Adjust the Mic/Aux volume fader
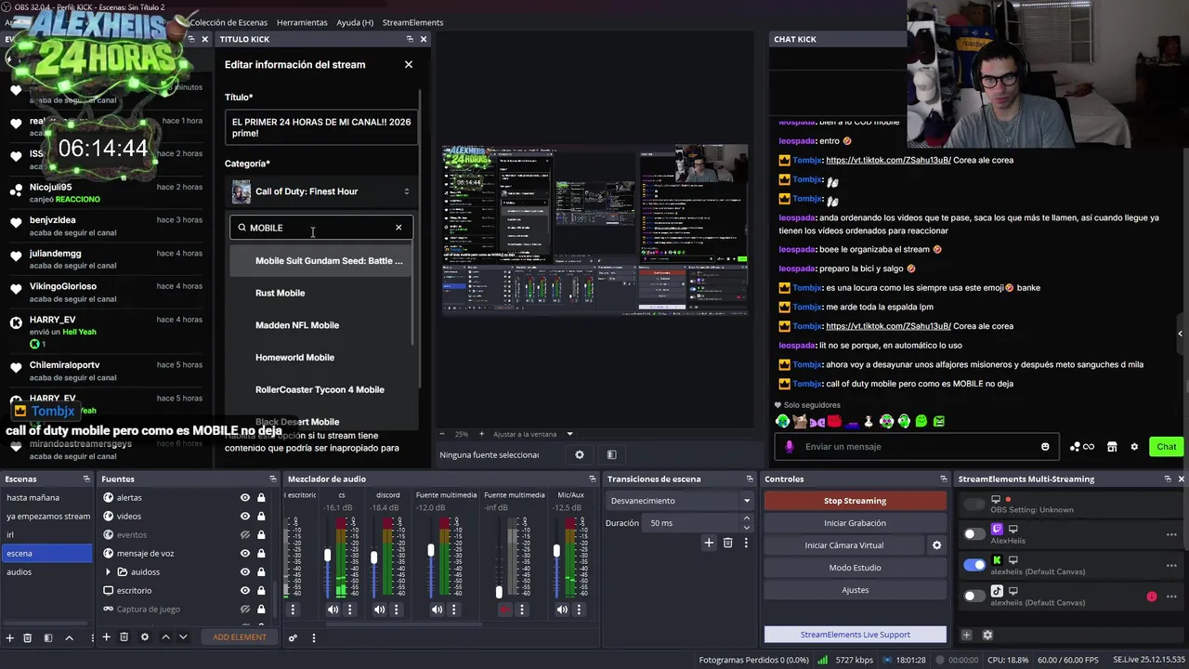1189x669 pixels. [556, 551]
